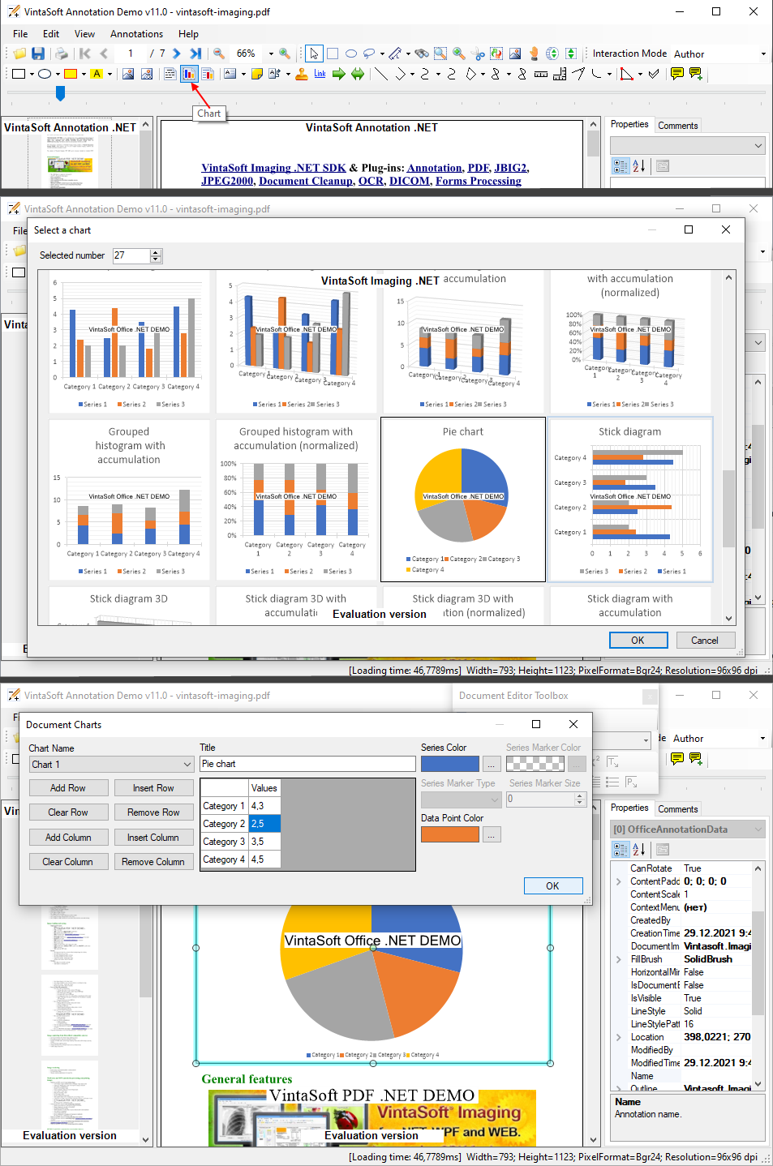Open the zoom percentage dropdown
The width and height of the screenshot is (773, 1166).
point(271,54)
